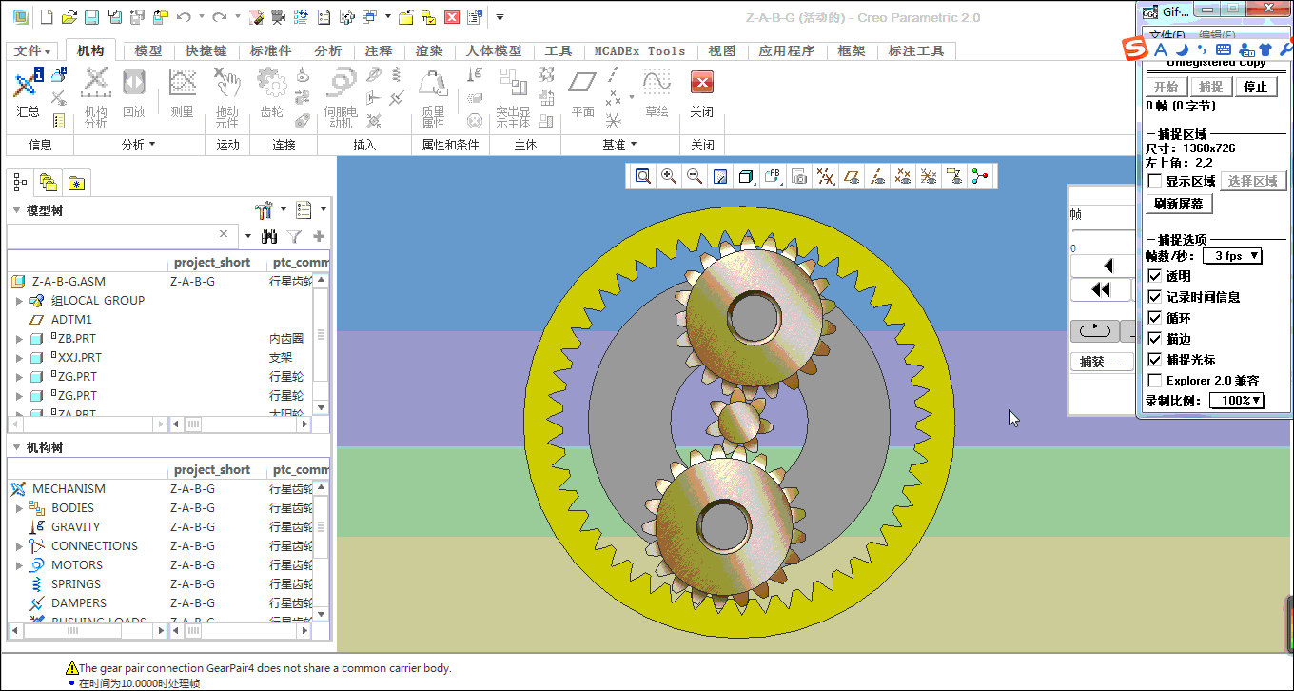Switch to the 分析 ribbon tab
The image size is (1294, 691).
point(328,51)
